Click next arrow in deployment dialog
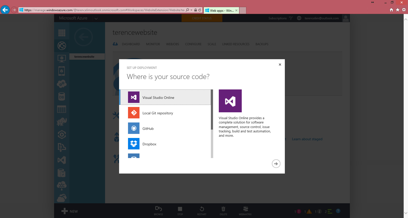The width and height of the screenshot is (408, 218). [x=276, y=164]
